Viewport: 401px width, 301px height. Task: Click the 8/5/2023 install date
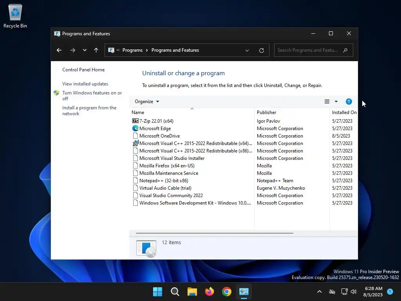click(x=341, y=136)
